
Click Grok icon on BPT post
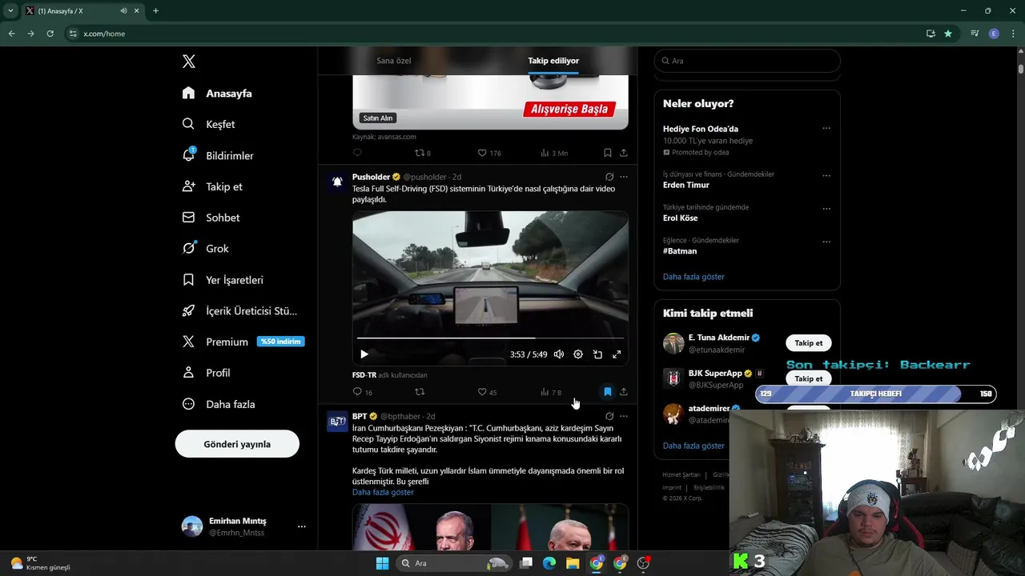[609, 417]
